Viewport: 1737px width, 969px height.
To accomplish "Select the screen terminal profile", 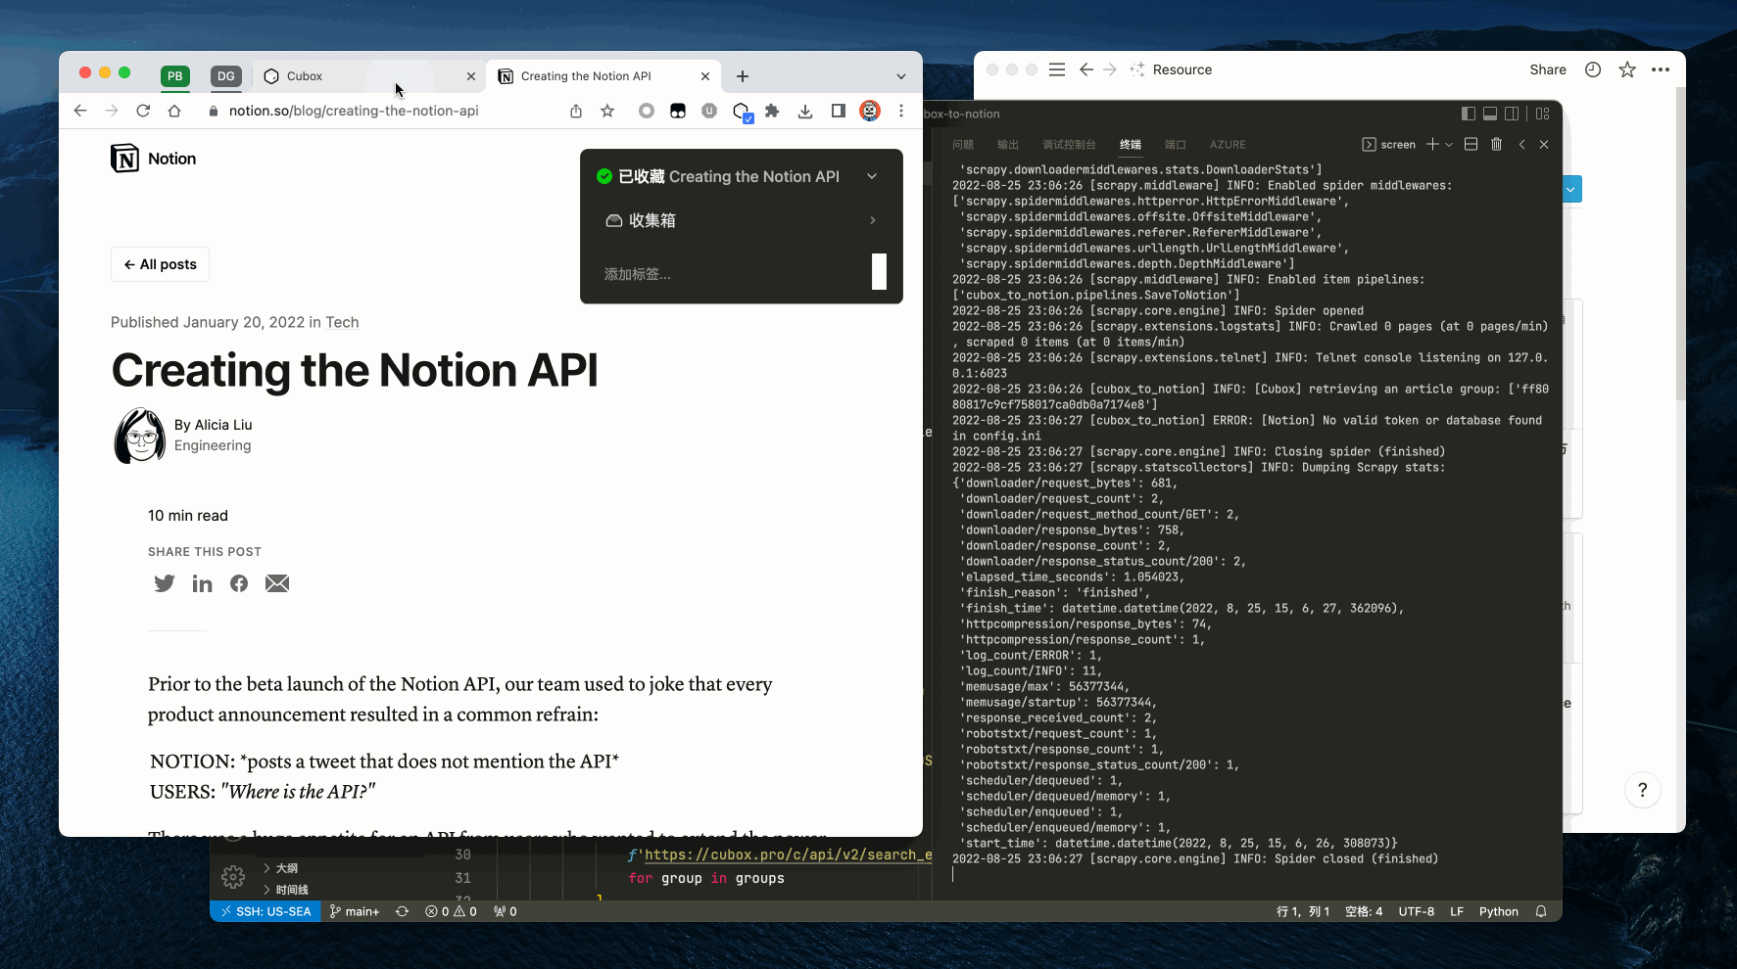I will click(x=1388, y=145).
